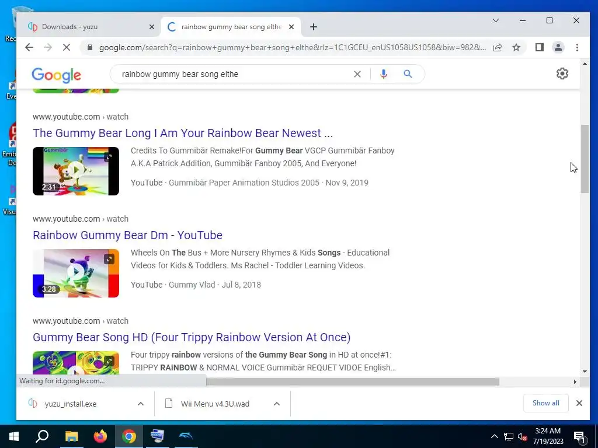Open the notification center
This screenshot has width=598, height=448.
579,436
